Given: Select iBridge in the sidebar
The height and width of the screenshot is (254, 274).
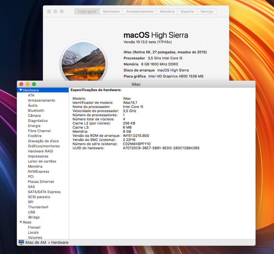Looking at the screenshot, I should tap(34, 217).
